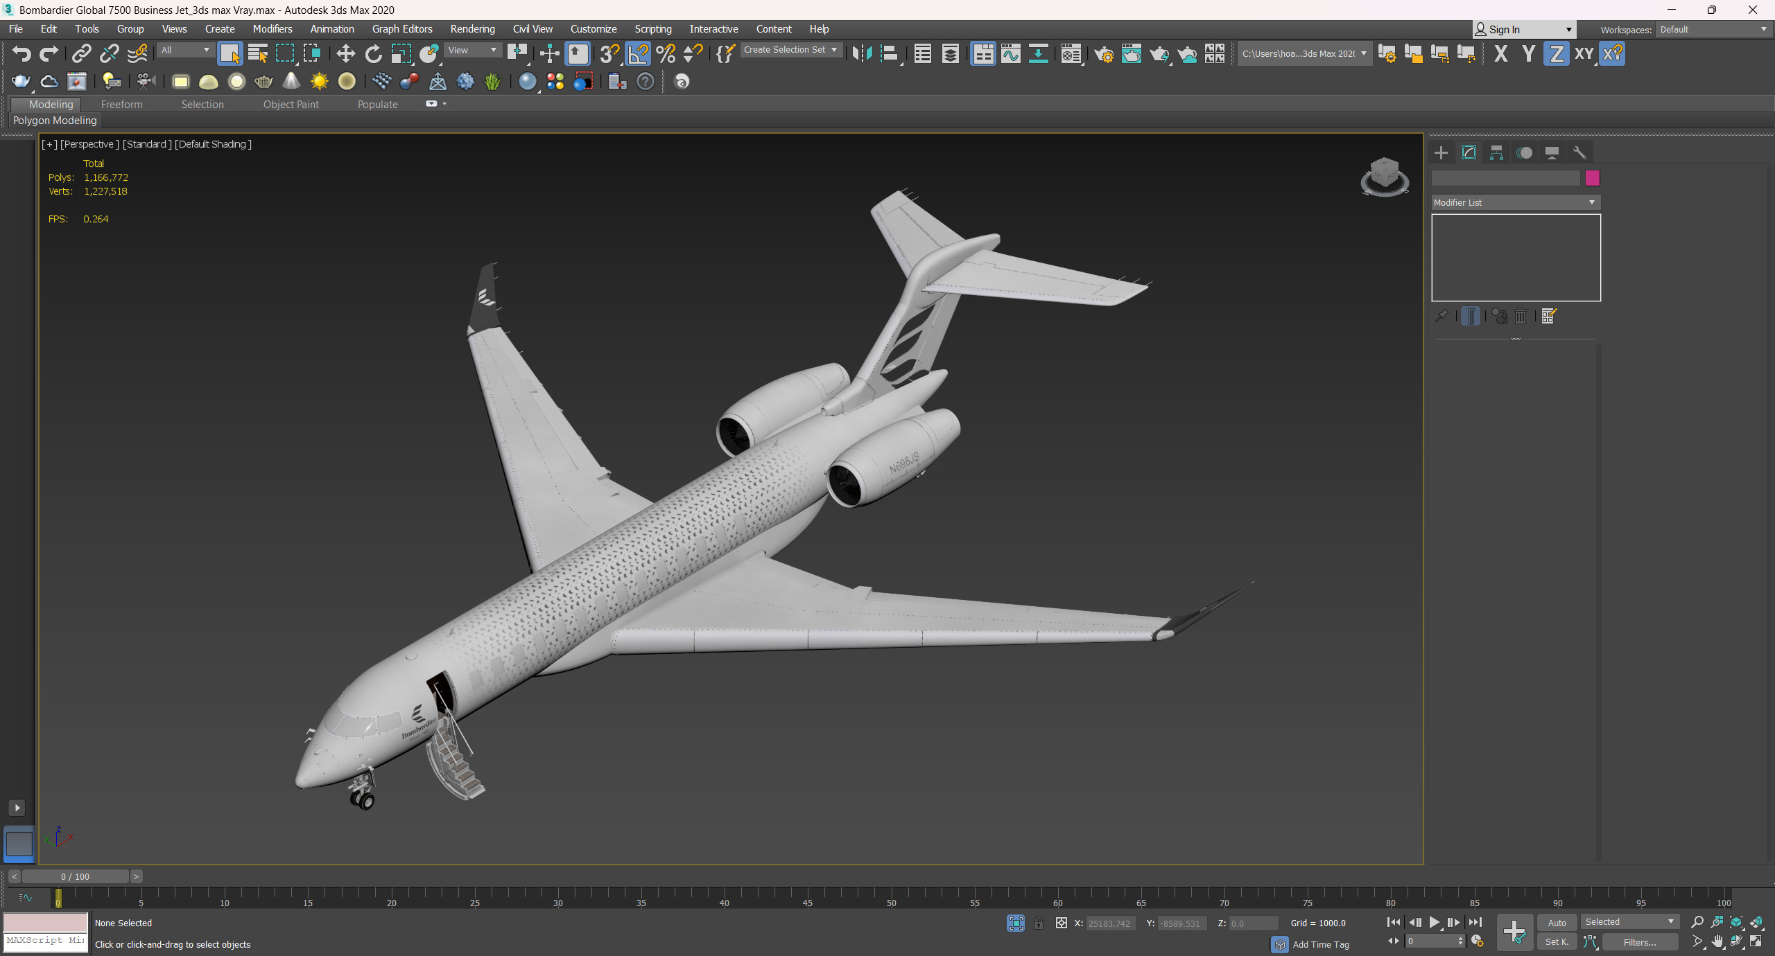Viewport: 1775px width, 956px height.
Task: Toggle Show End Result button
Action: tap(1470, 317)
